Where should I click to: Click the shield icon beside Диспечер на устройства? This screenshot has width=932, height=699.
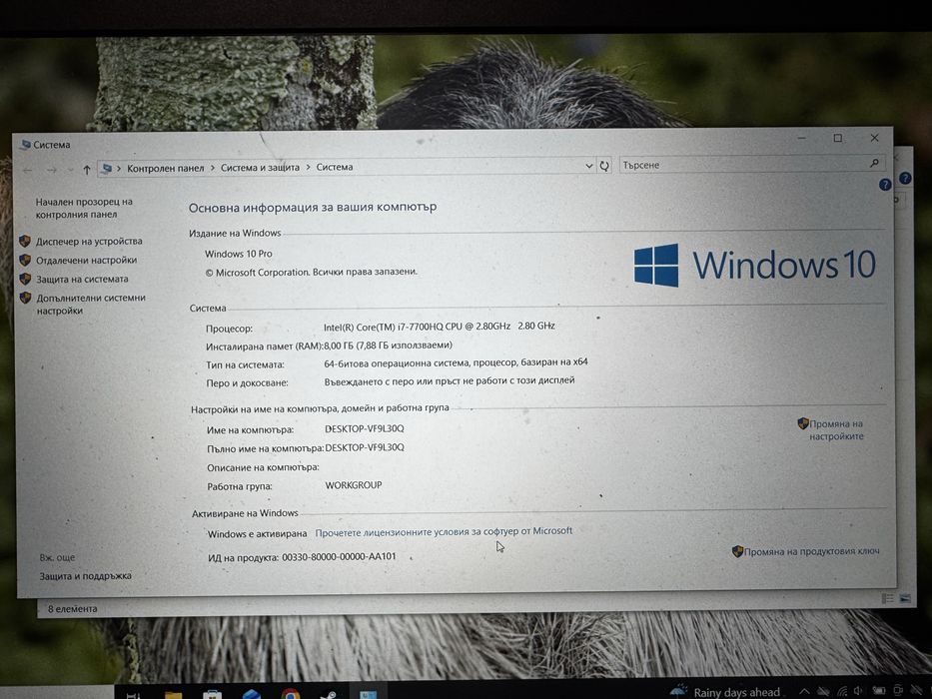coord(25,242)
